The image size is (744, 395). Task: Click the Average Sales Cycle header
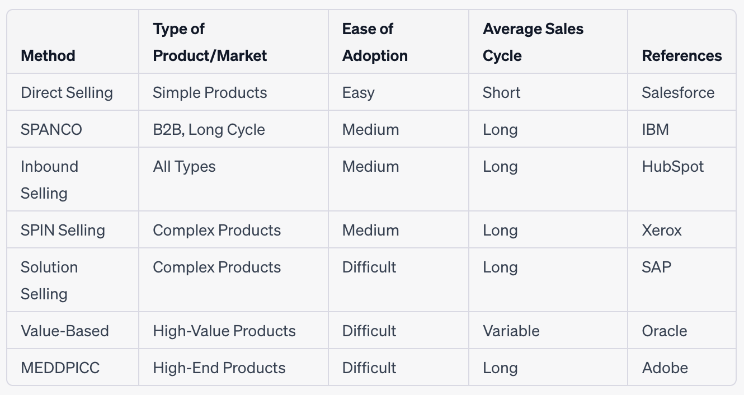533,43
